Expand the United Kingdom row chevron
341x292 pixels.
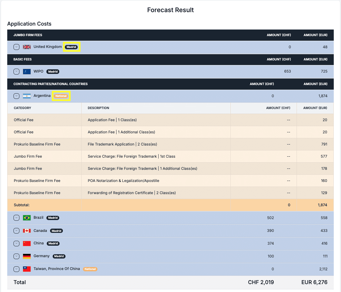click(16, 47)
